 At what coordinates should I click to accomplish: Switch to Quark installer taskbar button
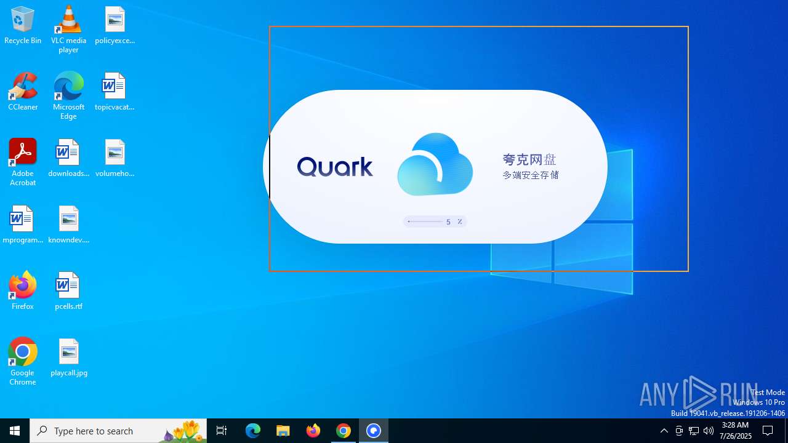click(x=374, y=431)
